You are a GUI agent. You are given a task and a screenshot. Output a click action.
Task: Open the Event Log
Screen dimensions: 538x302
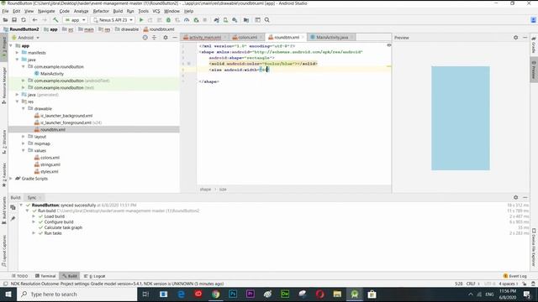coord(514,276)
